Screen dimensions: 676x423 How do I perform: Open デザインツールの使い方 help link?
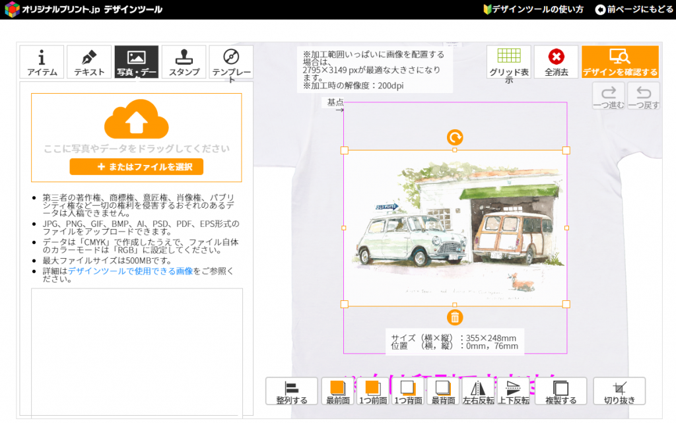click(533, 9)
